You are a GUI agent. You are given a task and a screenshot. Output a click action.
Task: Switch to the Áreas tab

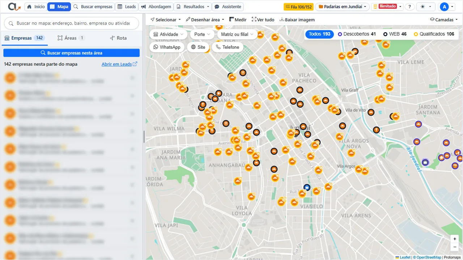pos(71,38)
